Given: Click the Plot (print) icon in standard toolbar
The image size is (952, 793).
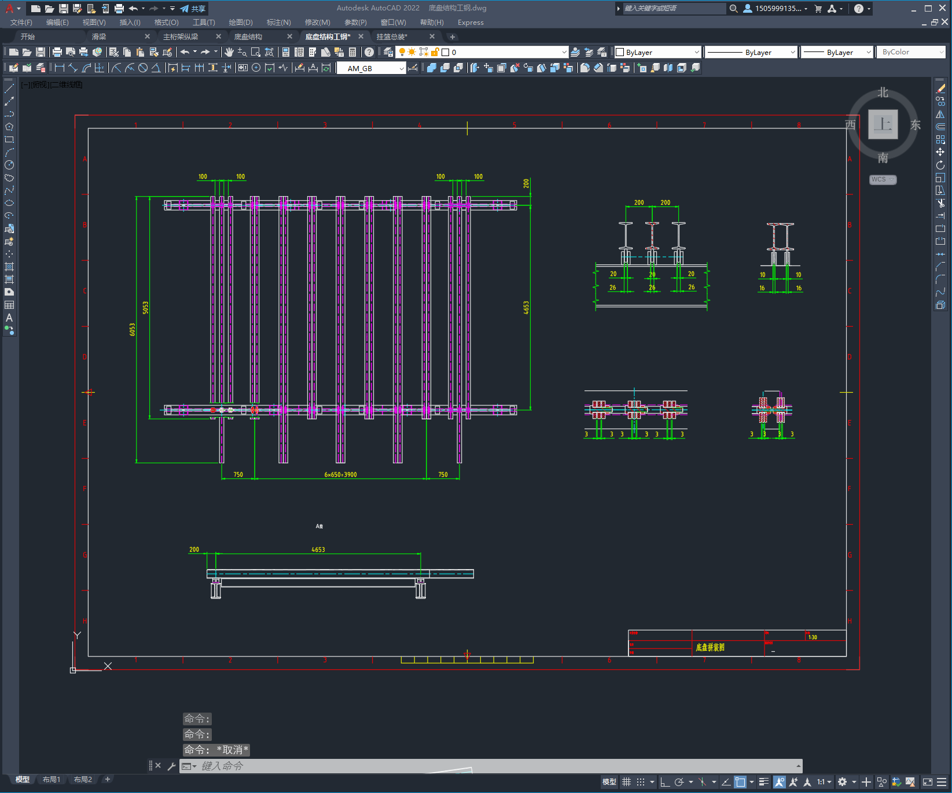Looking at the screenshot, I should click(x=57, y=52).
